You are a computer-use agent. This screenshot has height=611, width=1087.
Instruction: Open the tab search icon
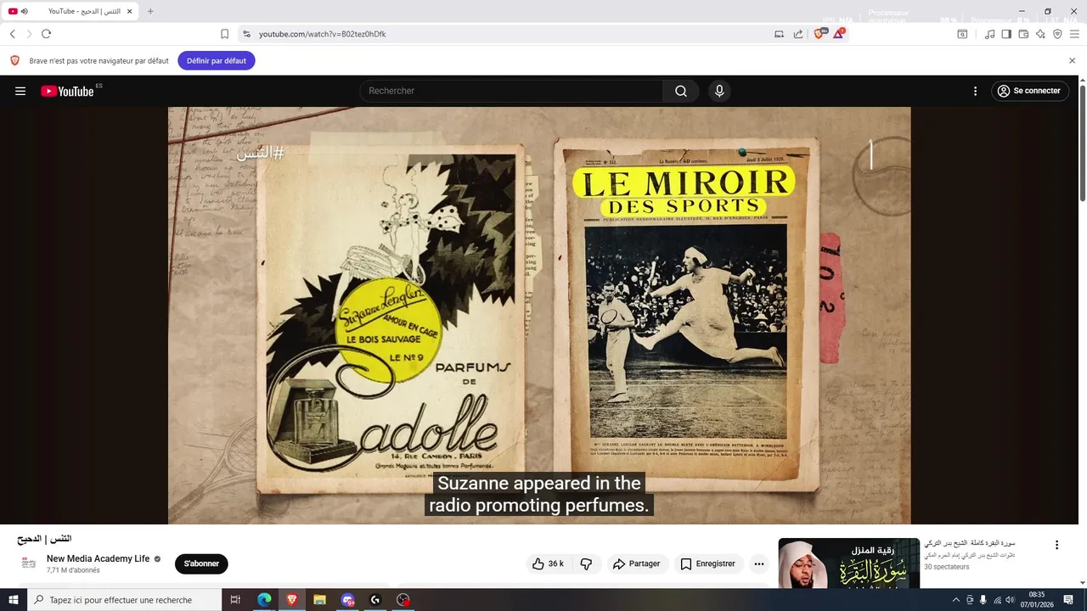pos(962,34)
